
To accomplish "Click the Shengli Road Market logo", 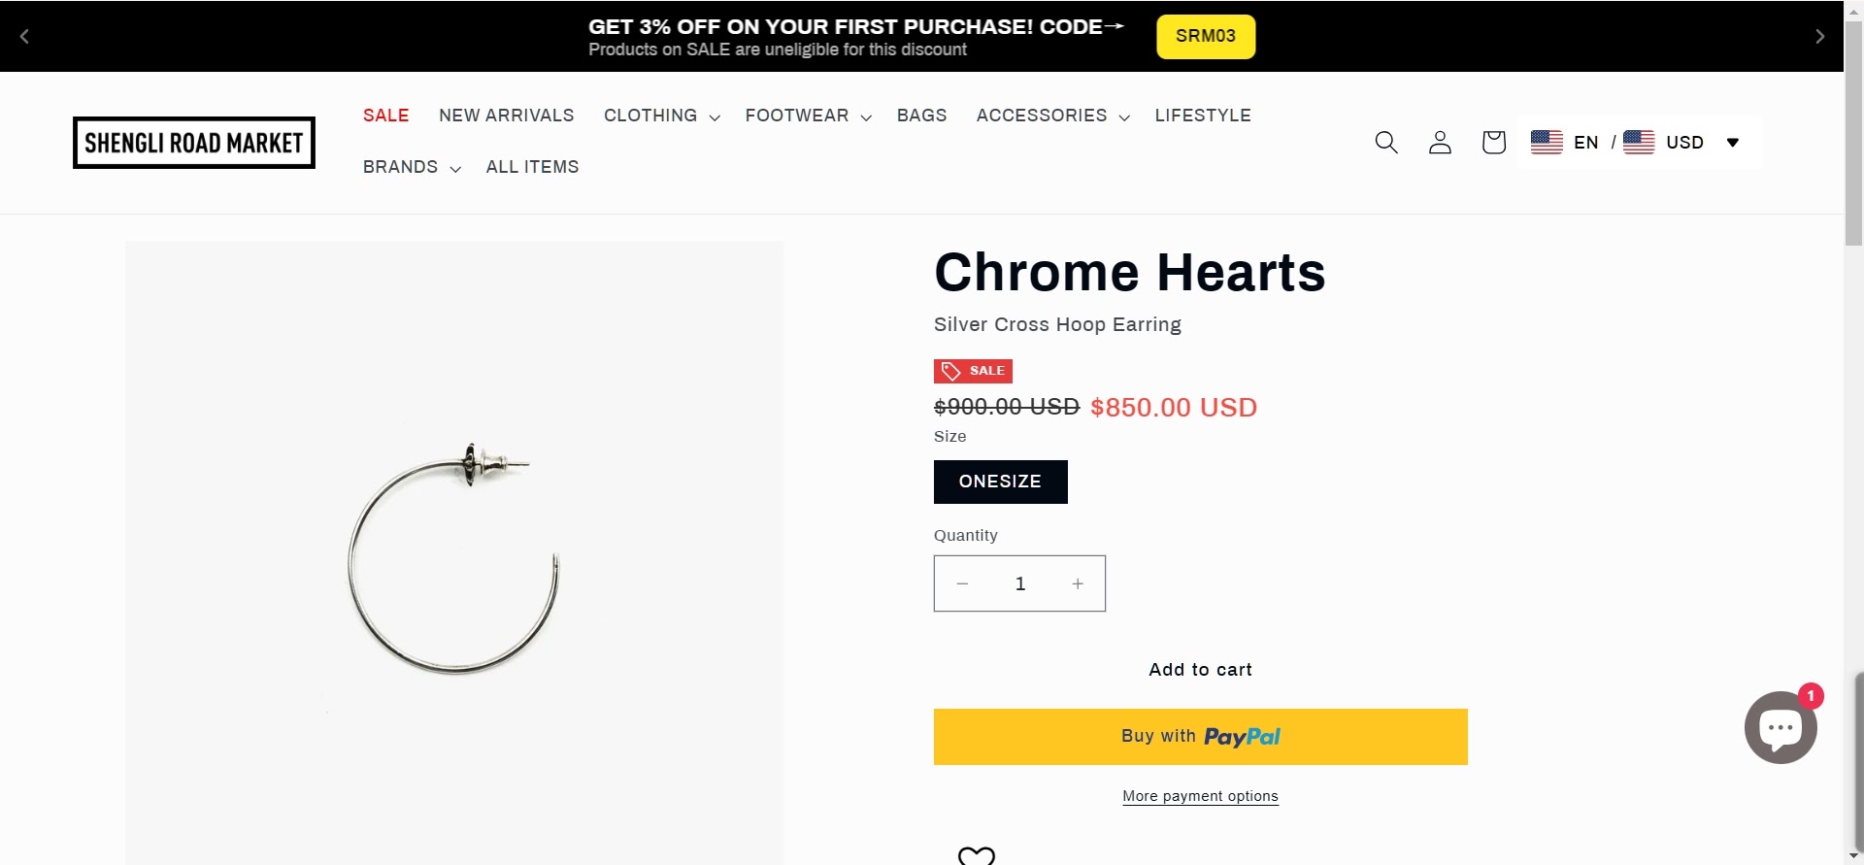I will click(194, 143).
